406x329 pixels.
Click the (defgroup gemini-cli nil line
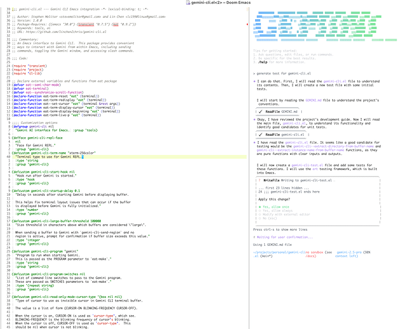pos(33,127)
